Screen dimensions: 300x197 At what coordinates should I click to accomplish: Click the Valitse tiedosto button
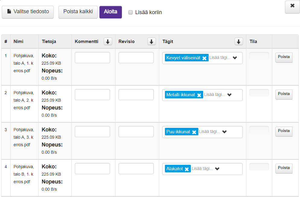28,12
